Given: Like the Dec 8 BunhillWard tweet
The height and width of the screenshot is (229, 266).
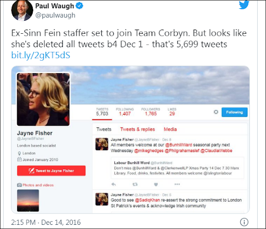Looking at the screenshot, I should pos(156,184).
